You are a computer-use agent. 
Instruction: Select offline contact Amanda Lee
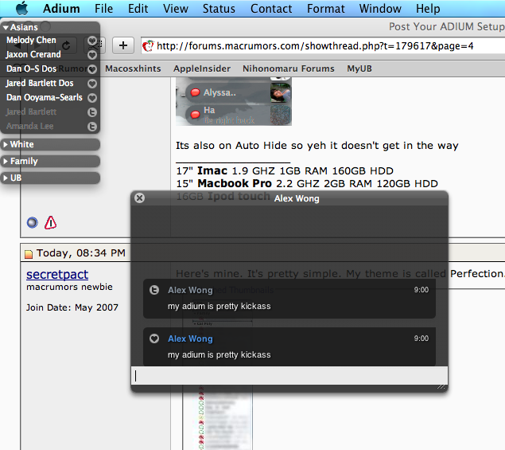click(x=29, y=126)
